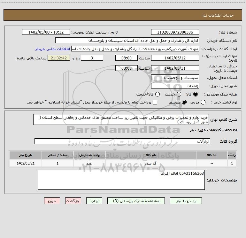Click the تاریخ نیاز column header
The image size is (246, 238).
[x=26, y=155]
